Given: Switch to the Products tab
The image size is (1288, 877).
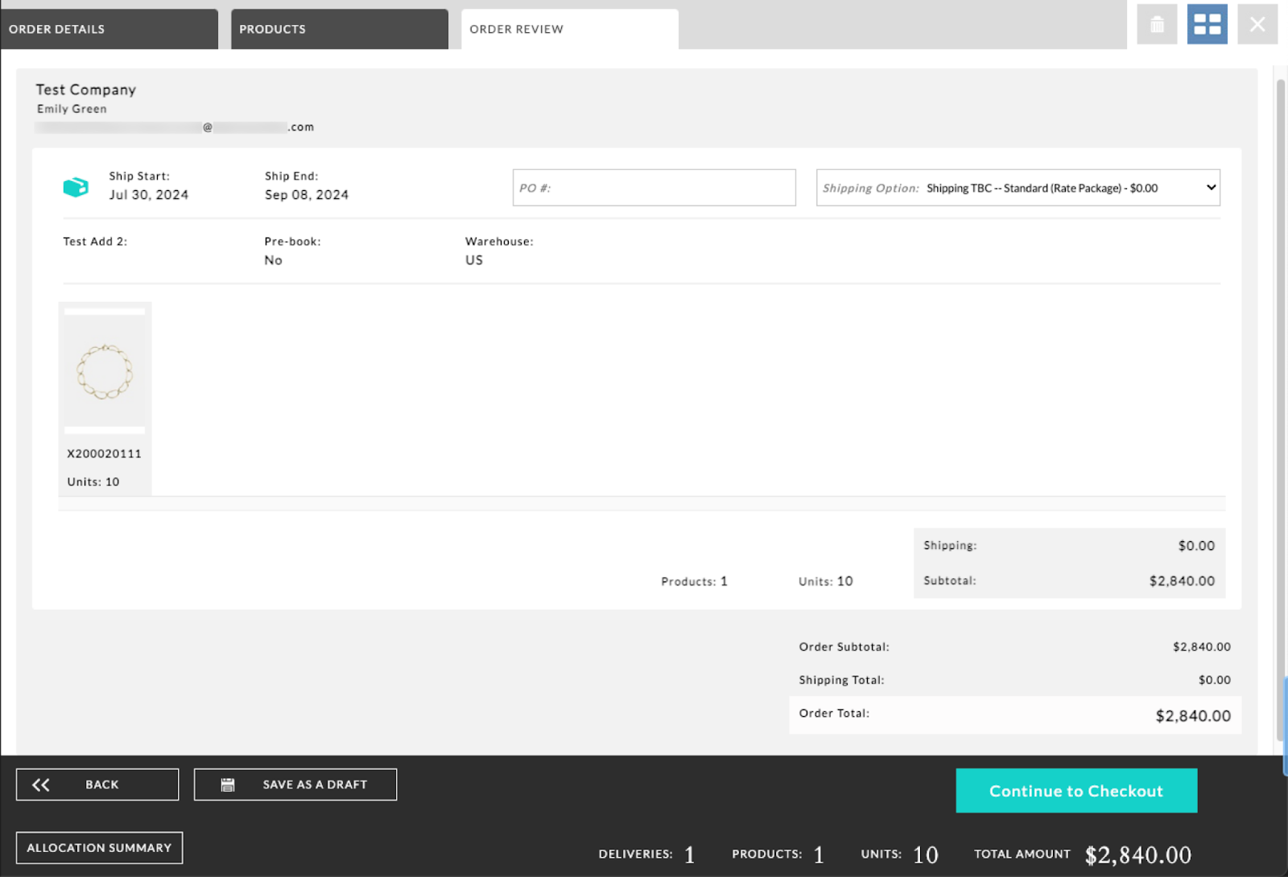Looking at the screenshot, I should pyautogui.click(x=272, y=28).
